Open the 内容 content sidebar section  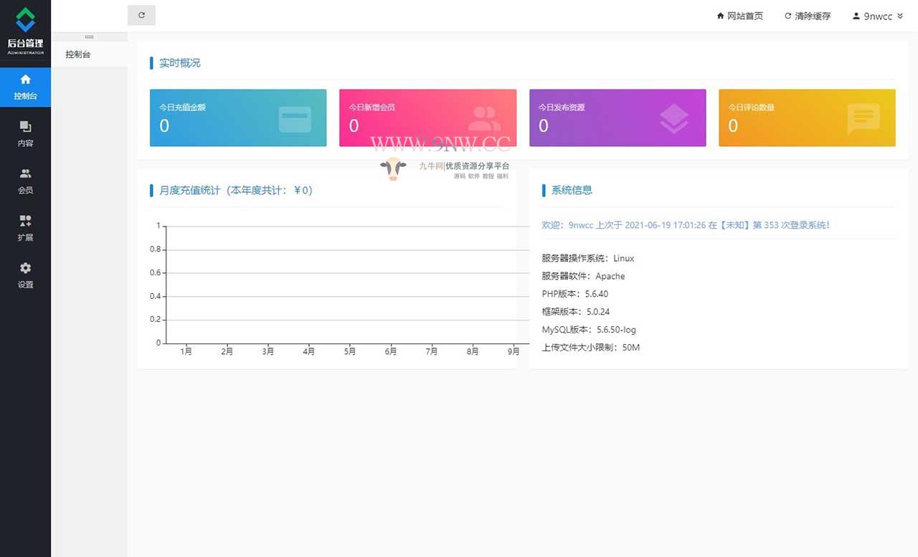(x=25, y=134)
